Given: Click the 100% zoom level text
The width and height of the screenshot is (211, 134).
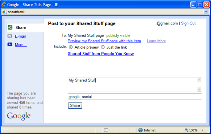Looking at the screenshot, I should tap(193, 130).
